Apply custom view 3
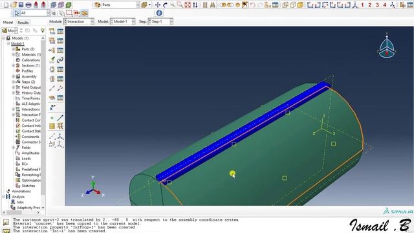 pos(377,5)
